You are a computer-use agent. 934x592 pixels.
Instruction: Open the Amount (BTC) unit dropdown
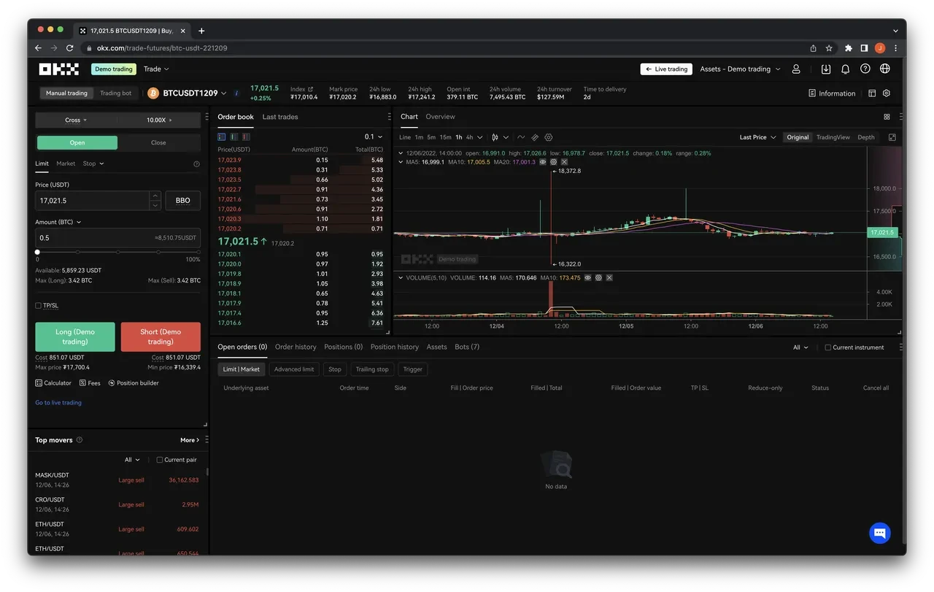point(58,222)
